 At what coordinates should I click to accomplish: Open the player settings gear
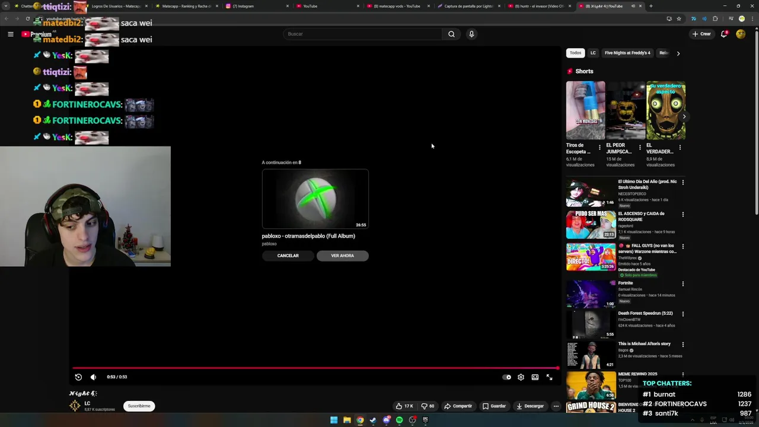pyautogui.click(x=521, y=377)
